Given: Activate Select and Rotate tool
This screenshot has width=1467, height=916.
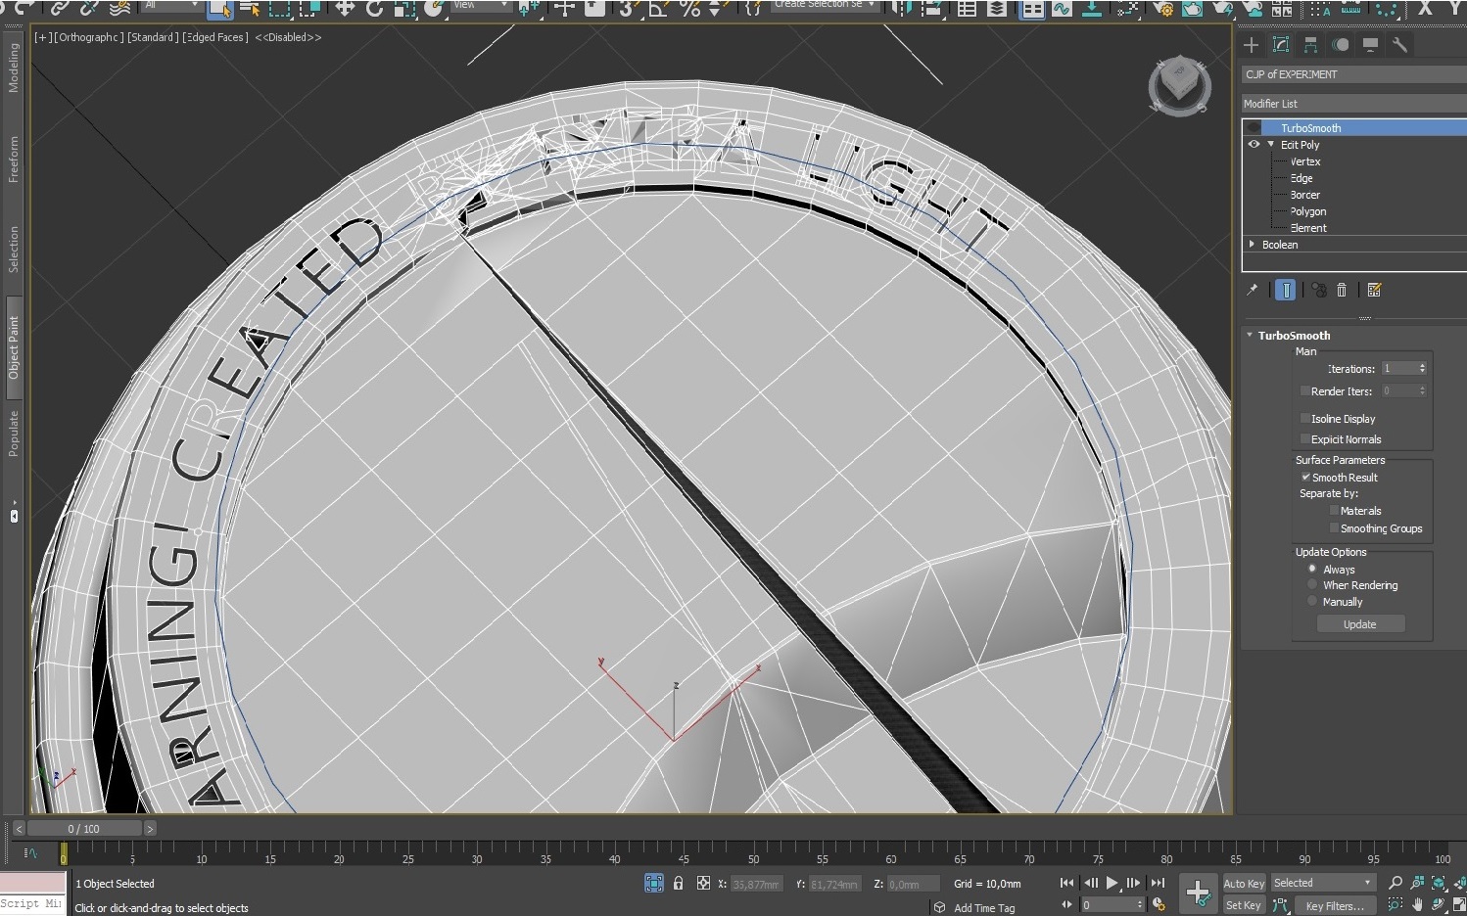Looking at the screenshot, I should click(374, 9).
